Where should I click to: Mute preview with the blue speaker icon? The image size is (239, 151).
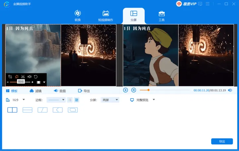(230, 90)
